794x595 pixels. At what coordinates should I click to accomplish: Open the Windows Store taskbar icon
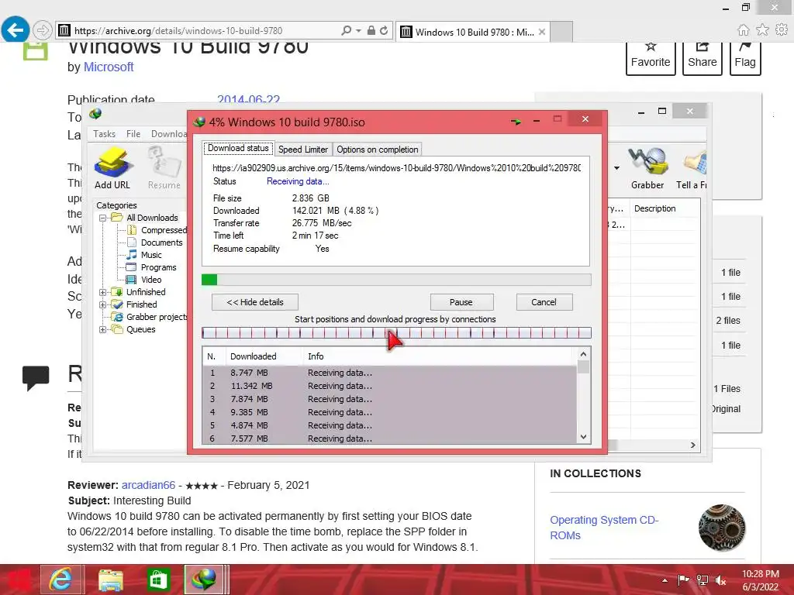tap(158, 580)
